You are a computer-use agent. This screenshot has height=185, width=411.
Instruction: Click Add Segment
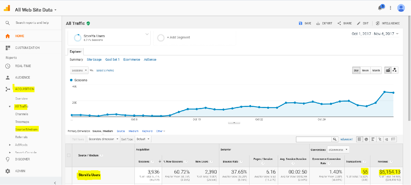click(x=178, y=37)
